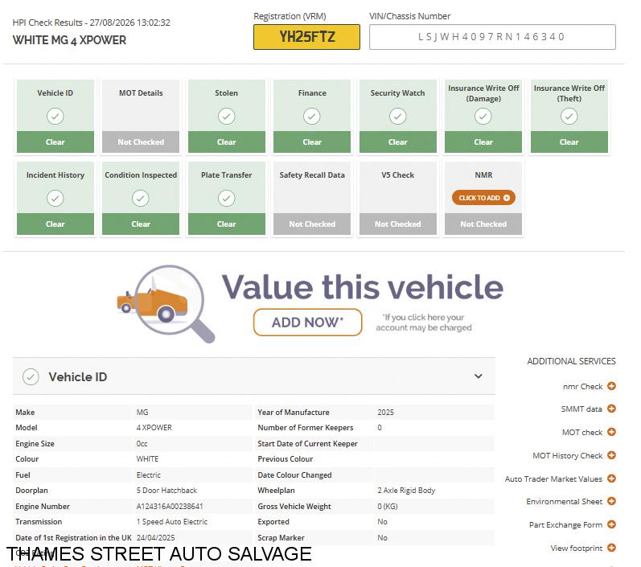This screenshot has width=641, height=567.
Task: Click check icon in Incident History tile
Action: click(55, 199)
